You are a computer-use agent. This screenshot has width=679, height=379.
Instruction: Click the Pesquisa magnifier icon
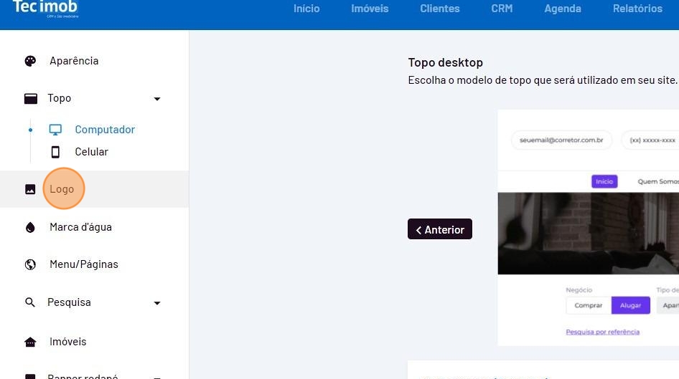30,302
